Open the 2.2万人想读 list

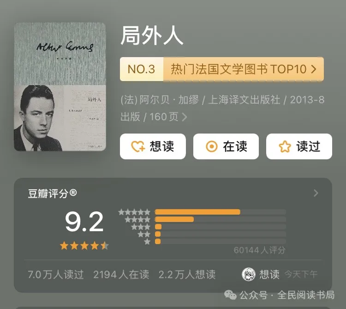pyautogui.click(x=187, y=274)
